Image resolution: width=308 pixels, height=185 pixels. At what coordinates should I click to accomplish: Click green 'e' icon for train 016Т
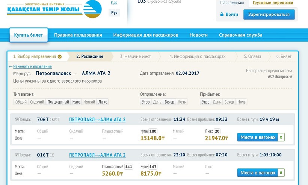click(x=281, y=173)
